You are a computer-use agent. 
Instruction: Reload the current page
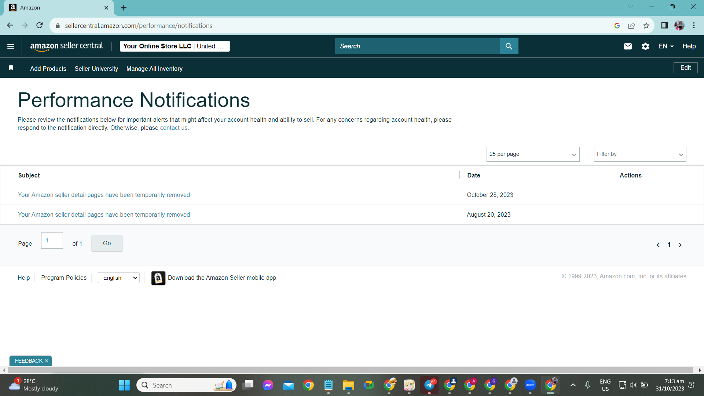point(40,25)
